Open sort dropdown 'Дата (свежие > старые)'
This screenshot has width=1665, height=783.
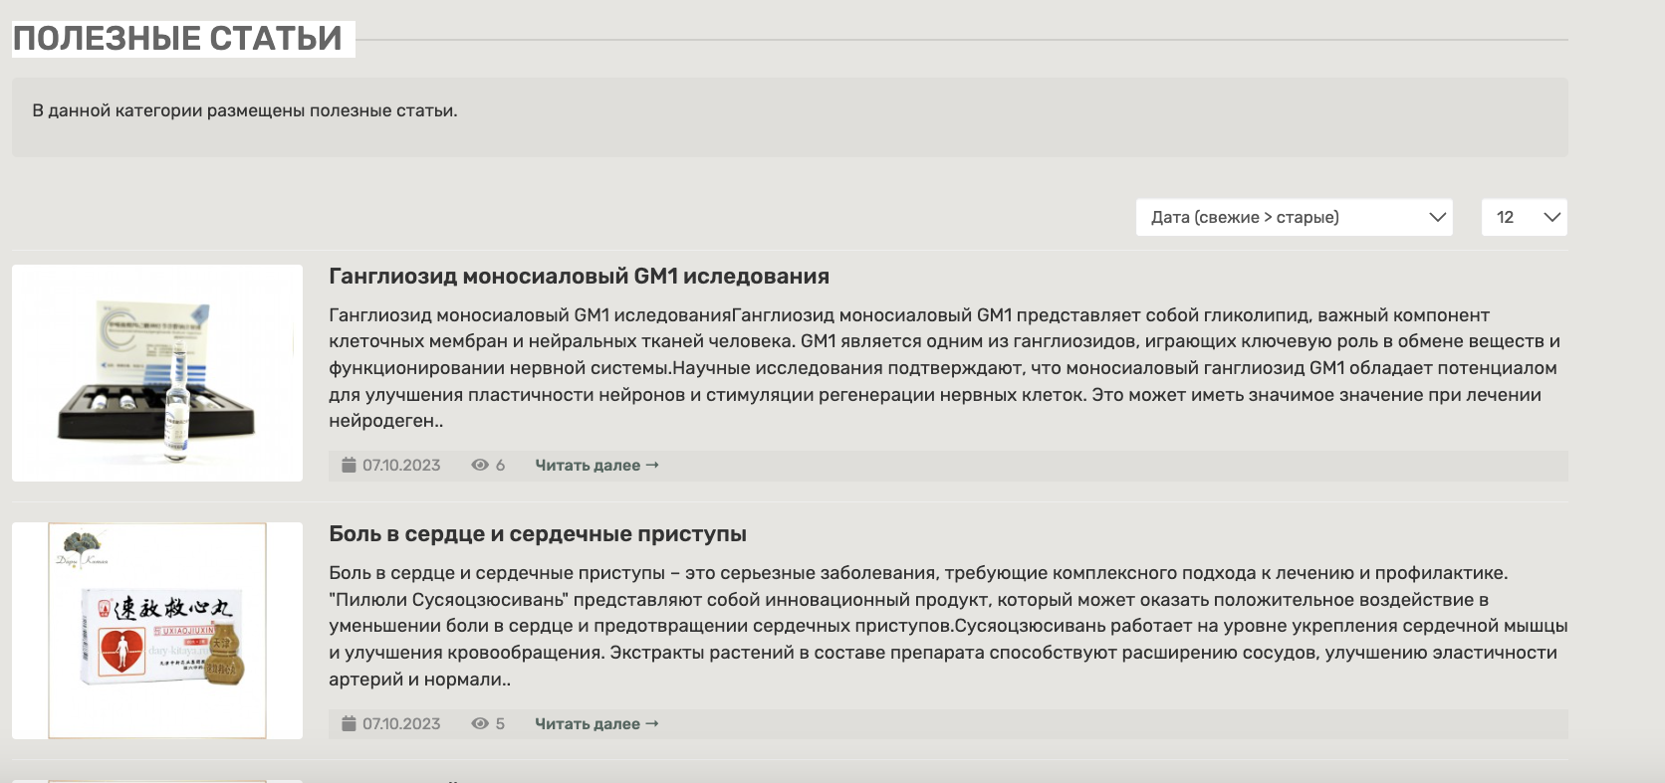(x=1294, y=217)
